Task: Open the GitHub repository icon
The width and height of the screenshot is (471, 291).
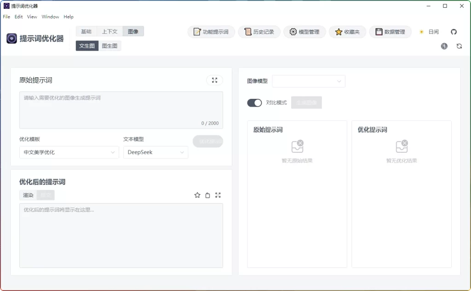Action: (454, 32)
